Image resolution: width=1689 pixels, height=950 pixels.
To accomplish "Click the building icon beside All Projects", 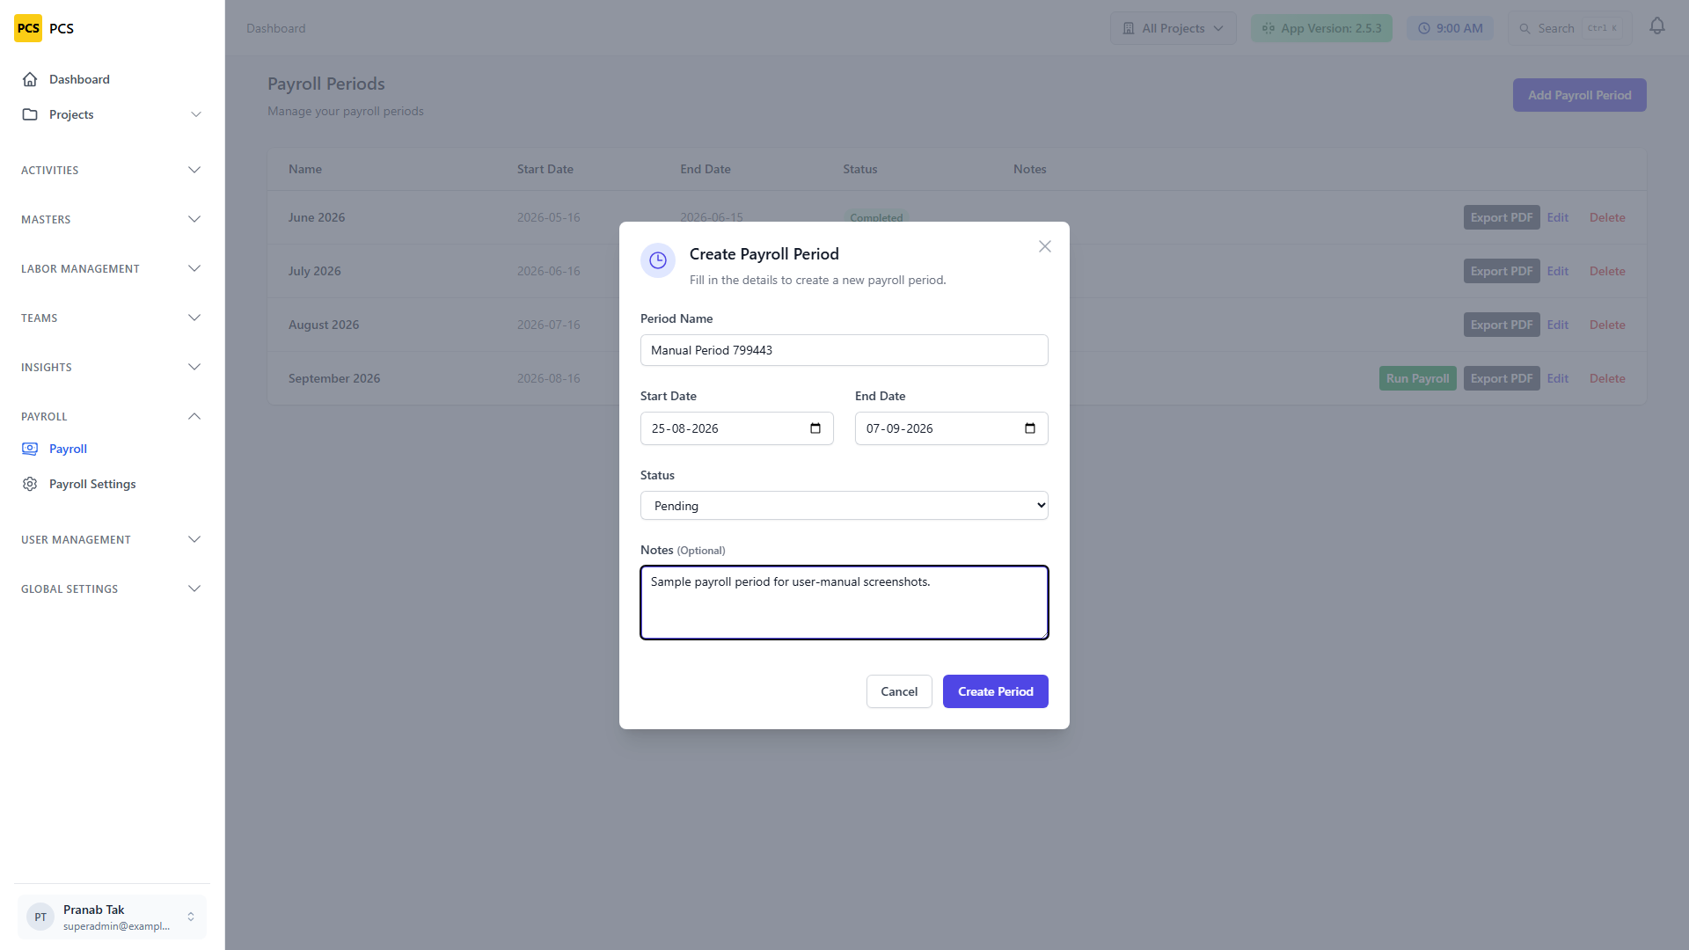I will (1129, 28).
